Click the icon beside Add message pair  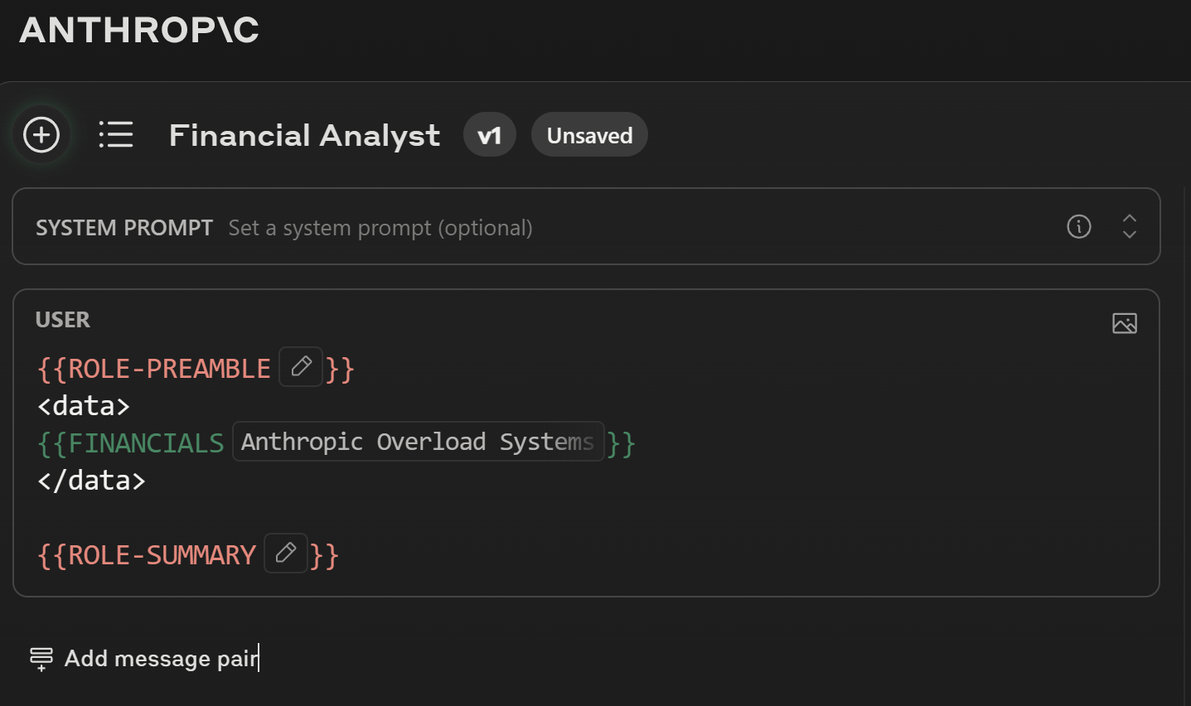click(41, 659)
